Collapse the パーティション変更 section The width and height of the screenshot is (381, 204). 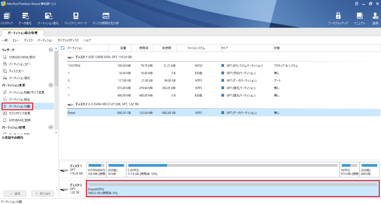(x=50, y=85)
